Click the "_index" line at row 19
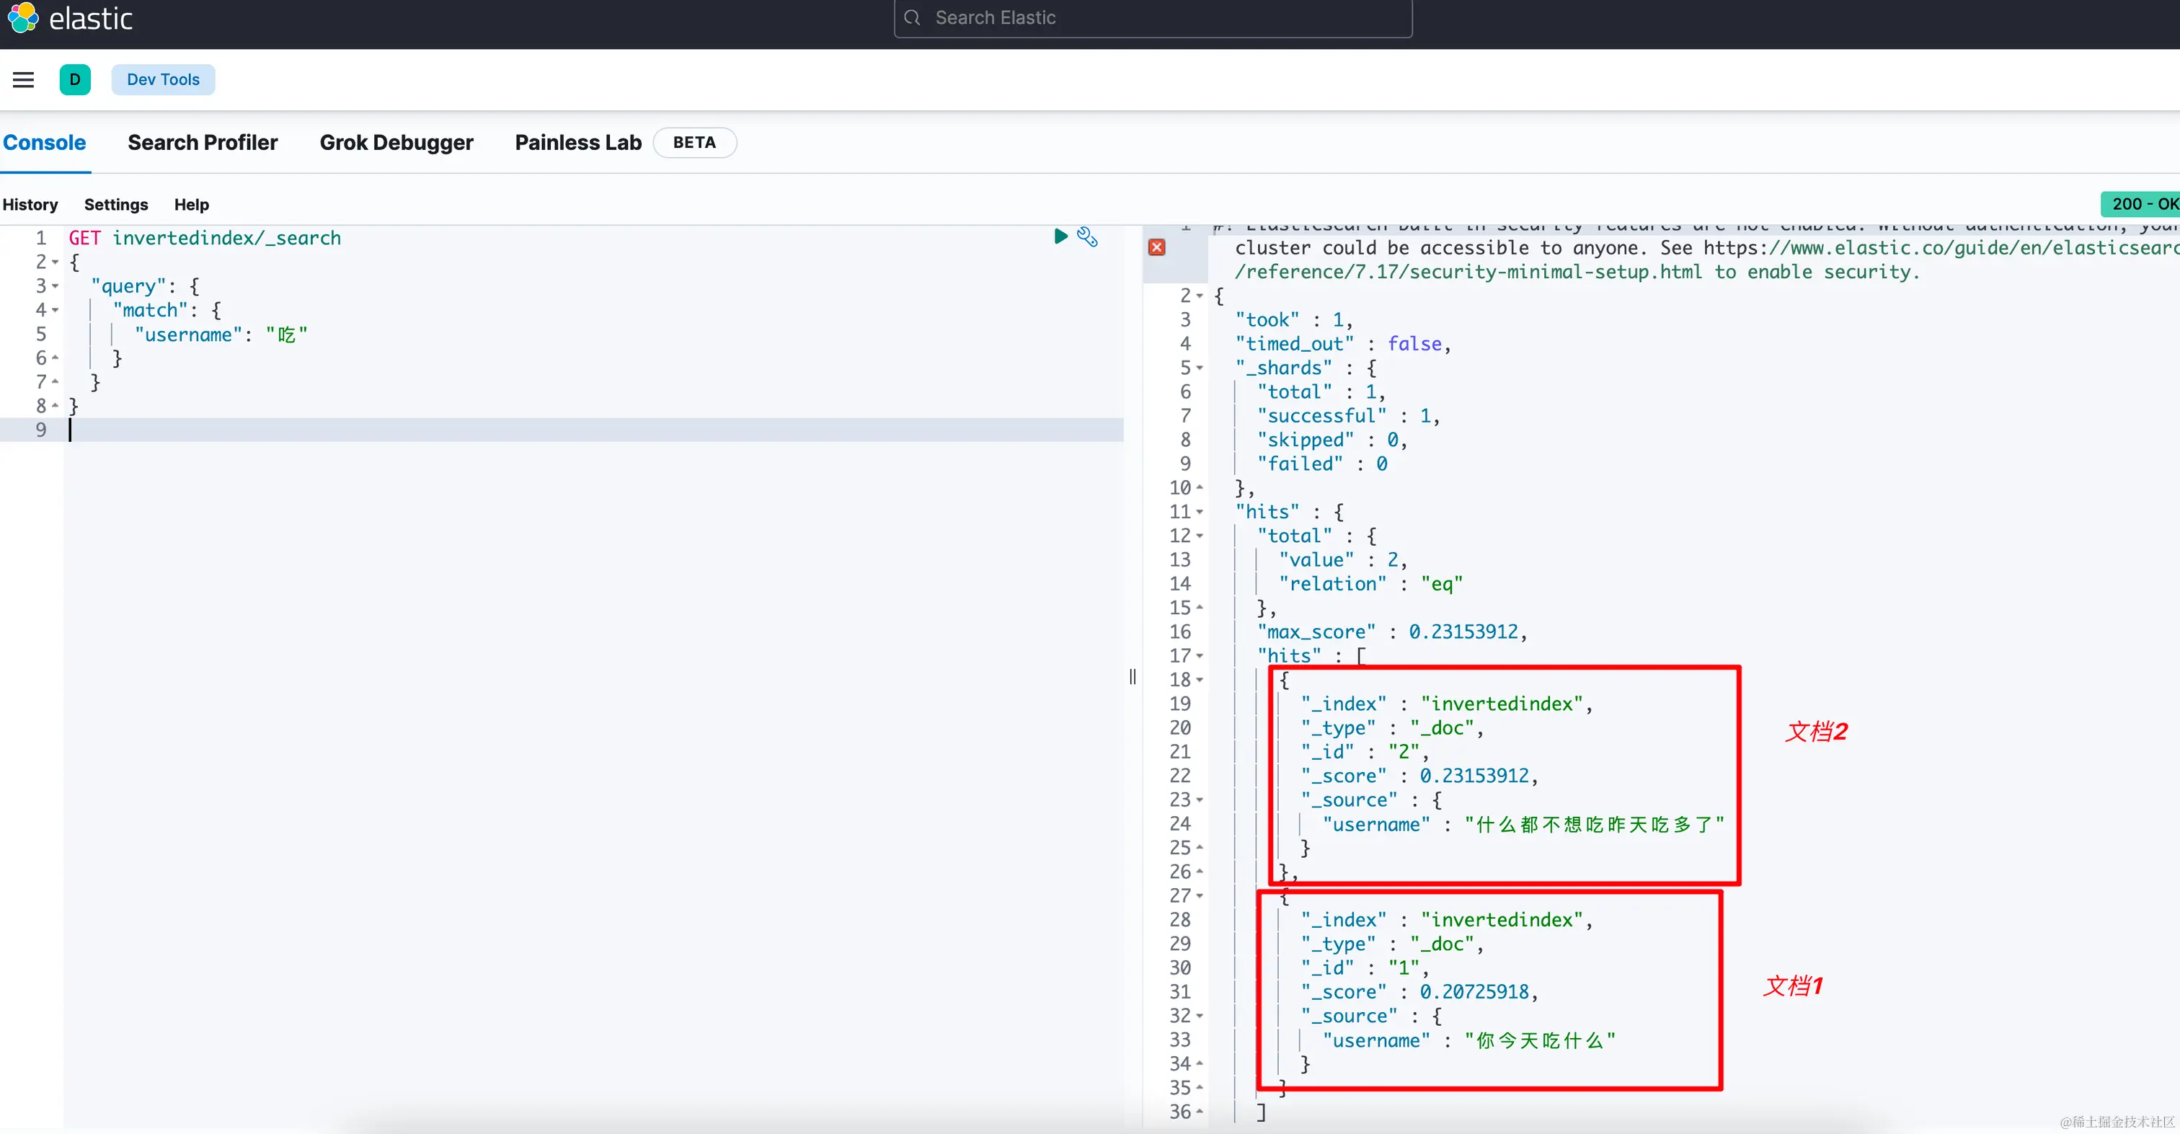The height and width of the screenshot is (1134, 2180). click(x=1446, y=703)
